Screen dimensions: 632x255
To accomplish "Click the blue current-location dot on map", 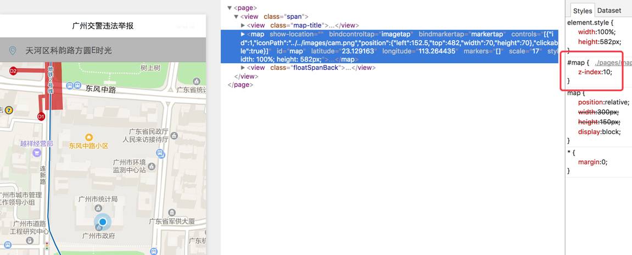I will 102,222.
